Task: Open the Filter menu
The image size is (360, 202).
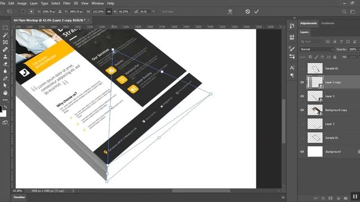Action: click(67, 3)
